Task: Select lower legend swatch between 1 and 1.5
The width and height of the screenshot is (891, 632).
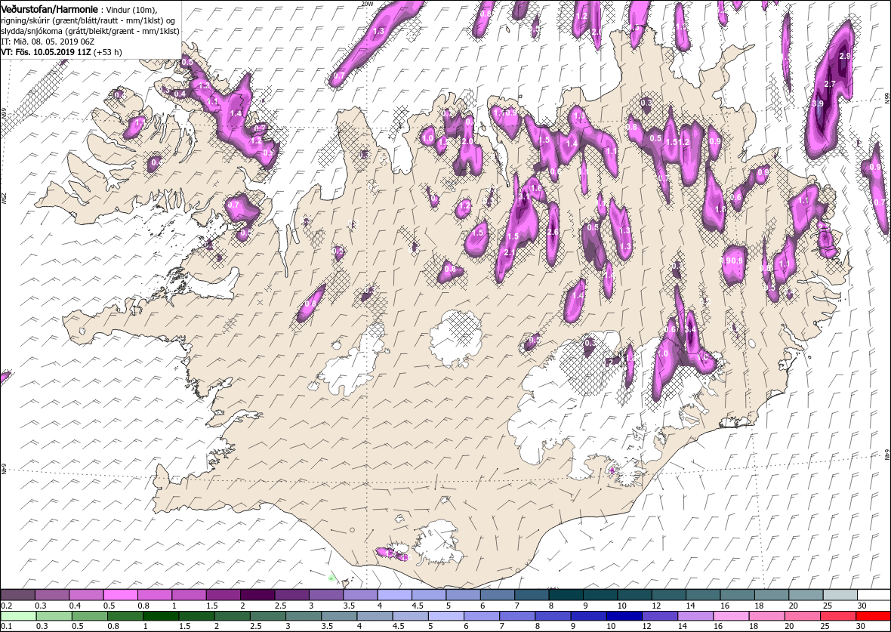Action: tap(161, 616)
